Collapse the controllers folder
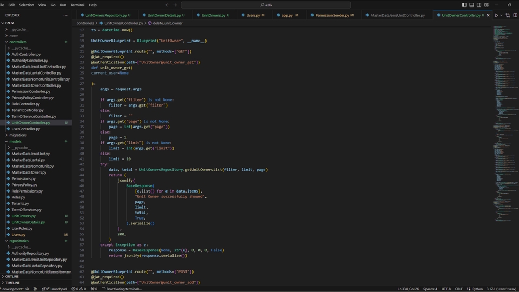519x292 pixels. pyautogui.click(x=18, y=42)
